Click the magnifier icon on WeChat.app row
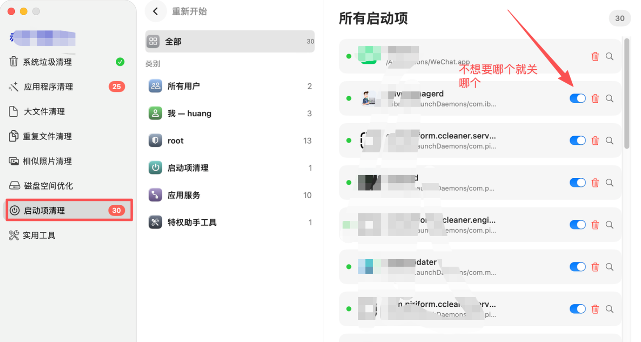This screenshot has width=641, height=342. click(610, 56)
